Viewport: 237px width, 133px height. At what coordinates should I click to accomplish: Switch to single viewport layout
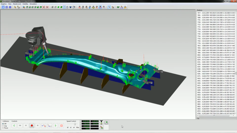[x=3, y=7]
